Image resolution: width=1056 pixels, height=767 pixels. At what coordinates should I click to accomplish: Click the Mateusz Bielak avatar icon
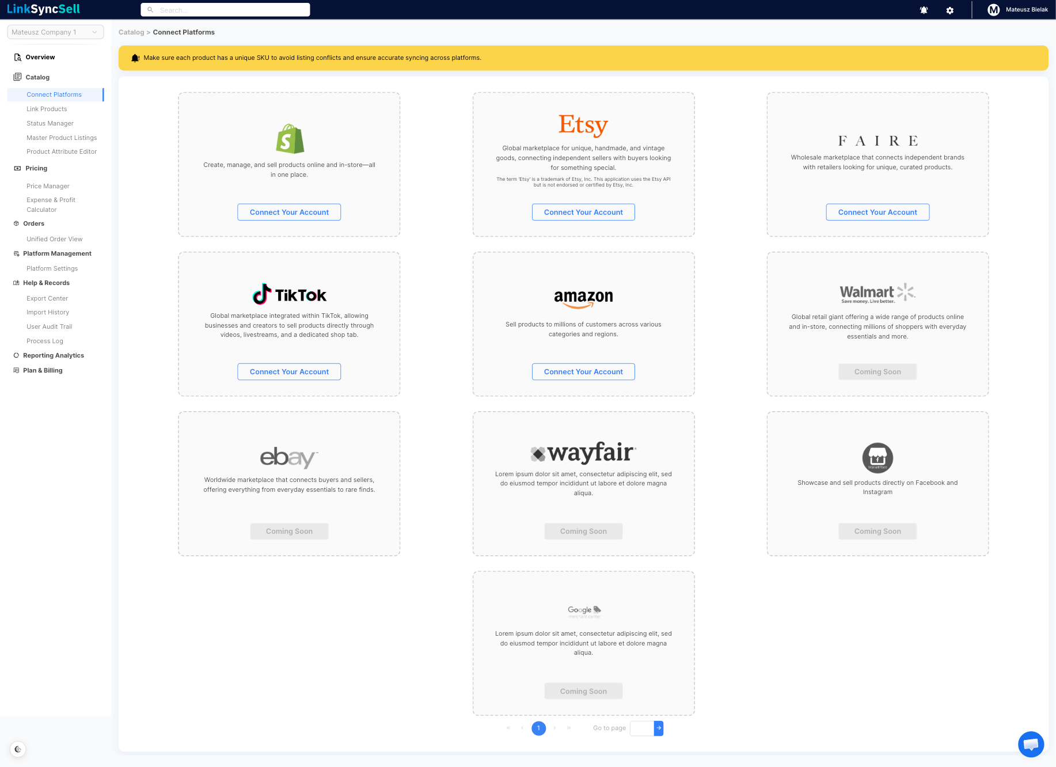click(x=993, y=10)
